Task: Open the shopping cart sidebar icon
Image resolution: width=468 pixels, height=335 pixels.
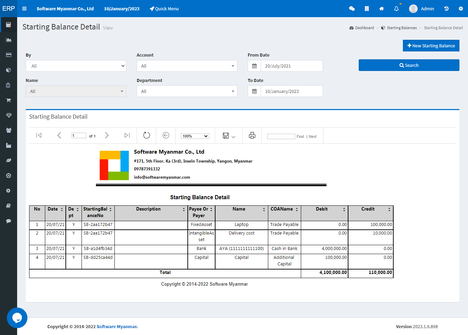Action: [x=9, y=100]
